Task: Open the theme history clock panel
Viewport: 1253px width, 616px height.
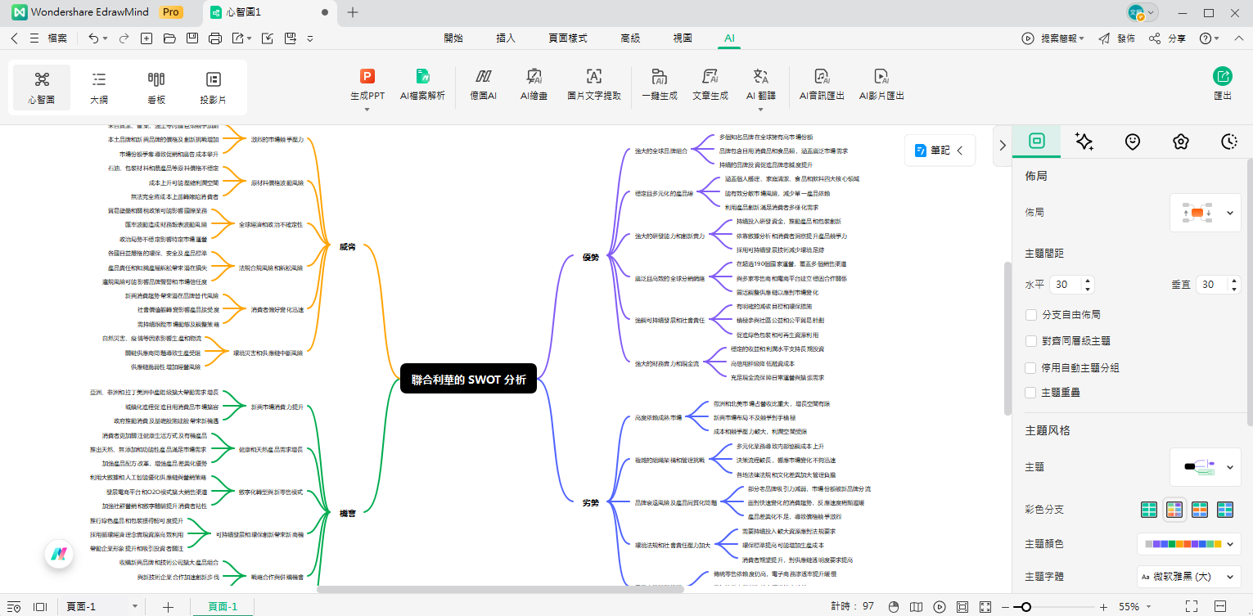Action: tap(1228, 141)
